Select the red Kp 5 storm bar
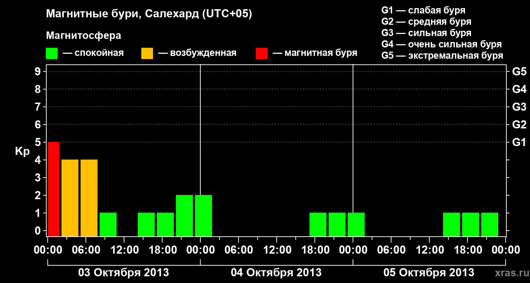This screenshot has width=530, height=283. (x=54, y=189)
